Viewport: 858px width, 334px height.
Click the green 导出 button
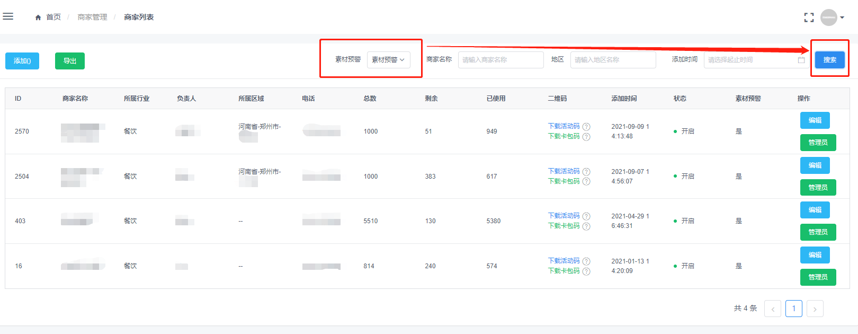[70, 61]
